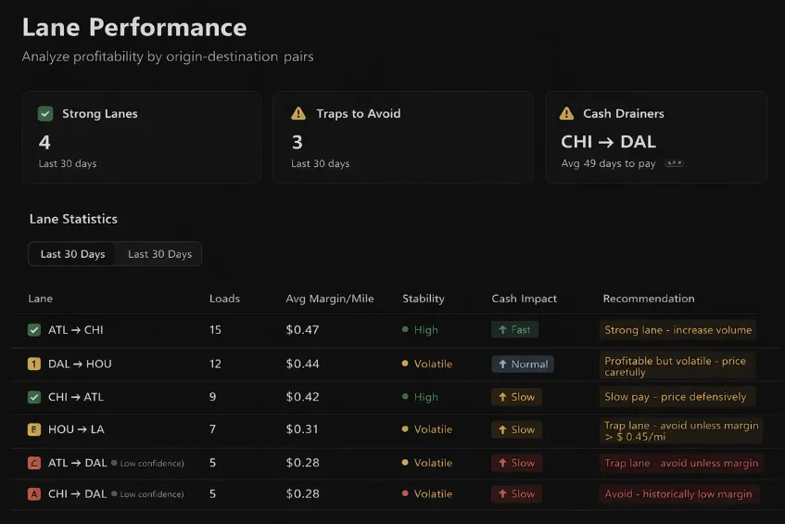Sort by the Loads column header

pyautogui.click(x=224, y=299)
